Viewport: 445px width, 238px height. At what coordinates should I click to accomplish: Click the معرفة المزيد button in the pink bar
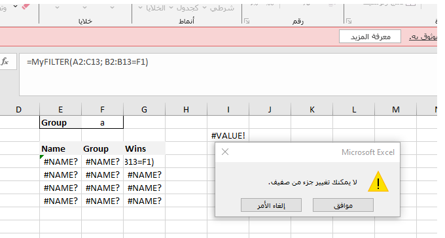[370, 37]
